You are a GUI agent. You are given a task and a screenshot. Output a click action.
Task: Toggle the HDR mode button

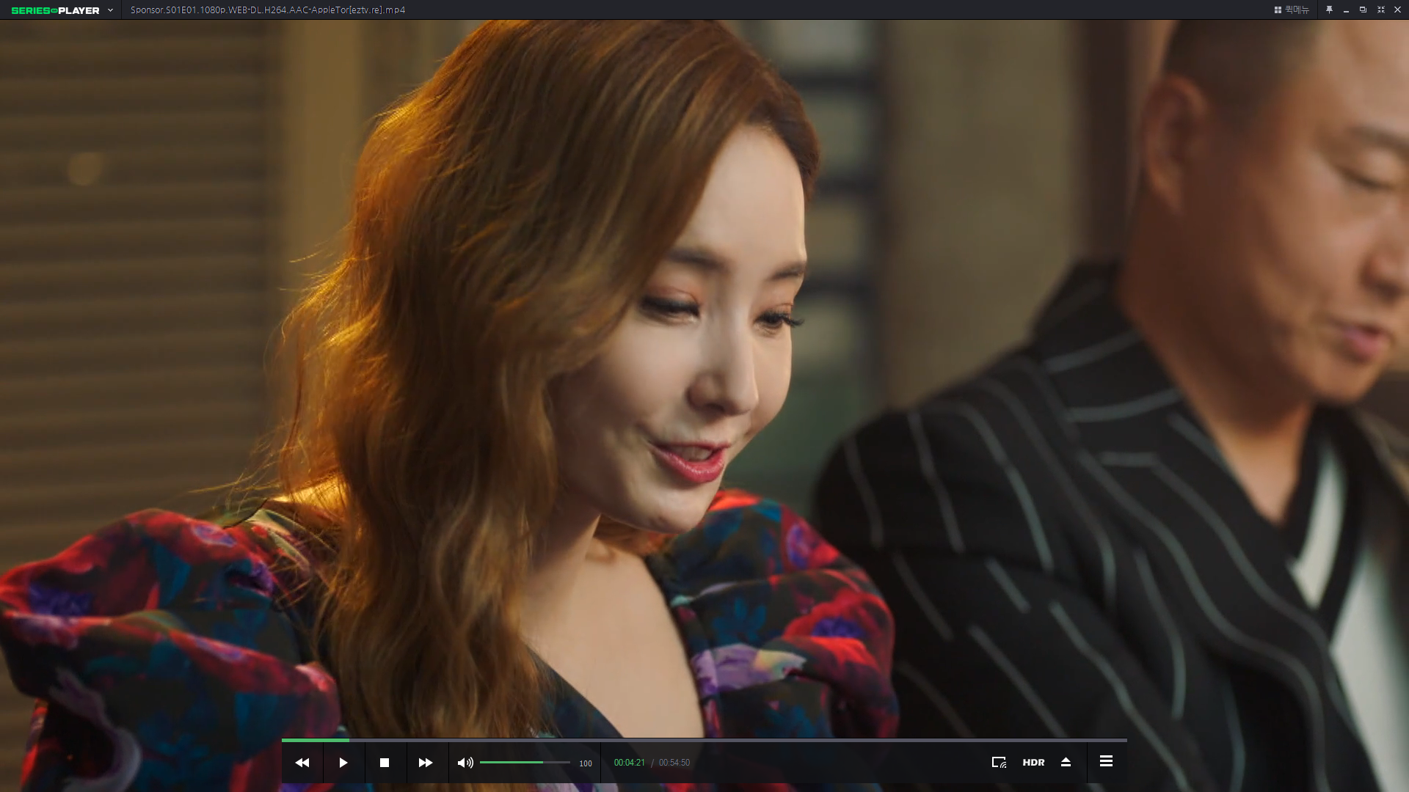tap(1033, 763)
